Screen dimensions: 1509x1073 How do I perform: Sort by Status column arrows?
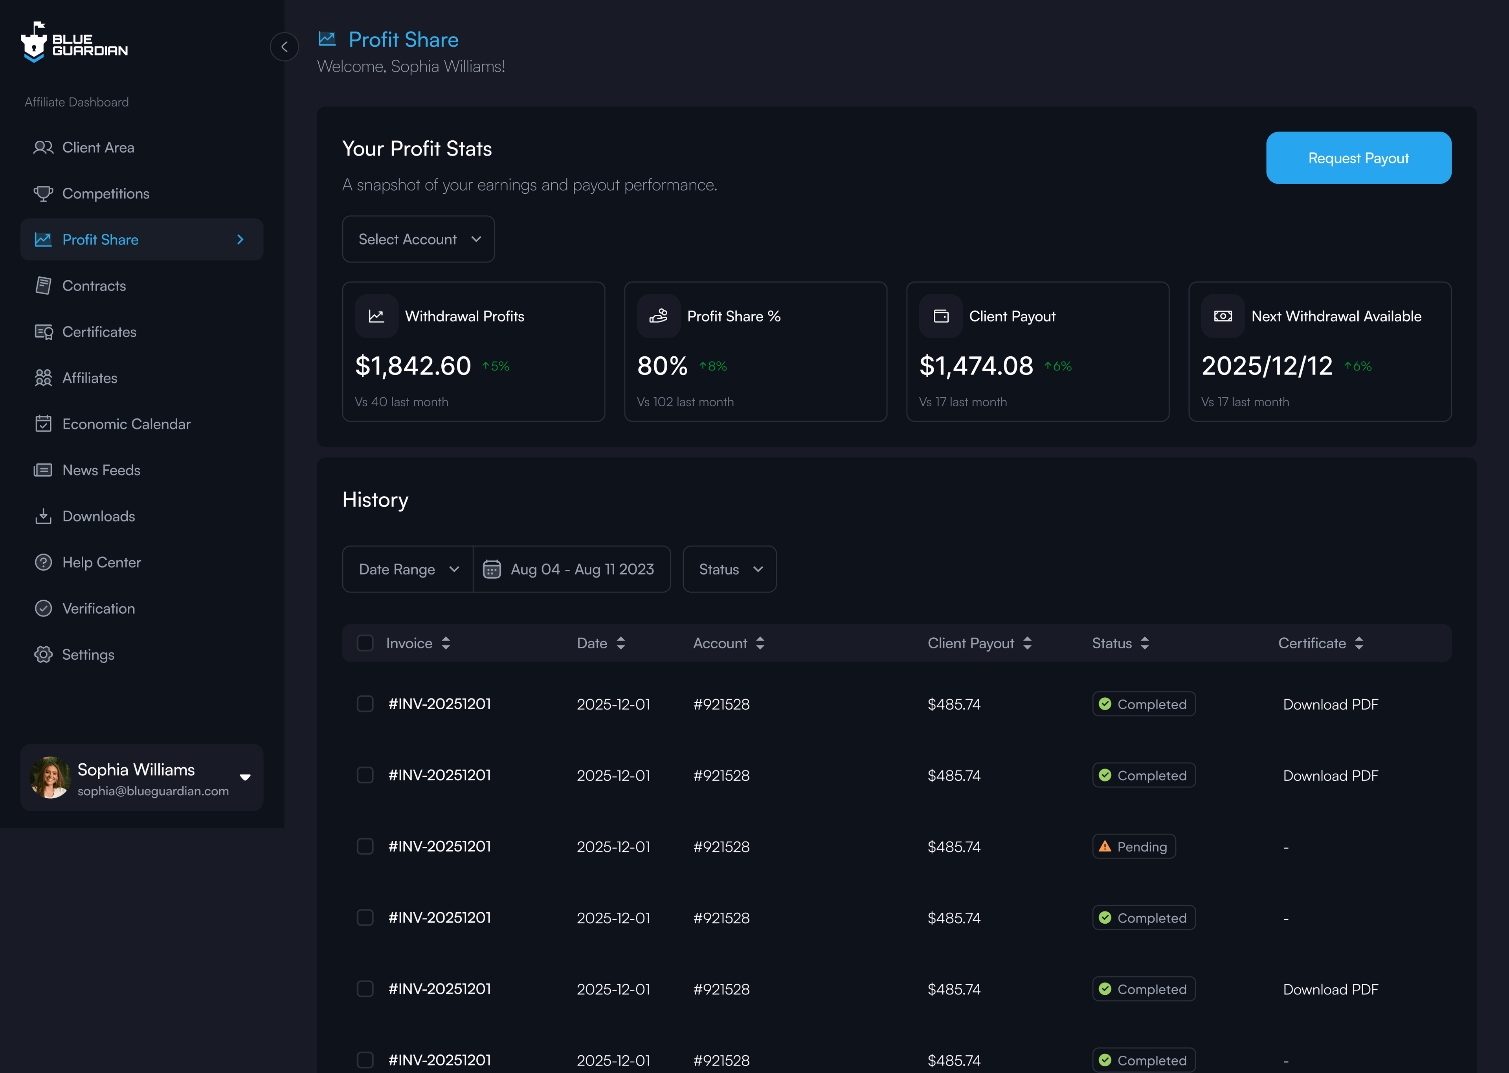coord(1145,643)
